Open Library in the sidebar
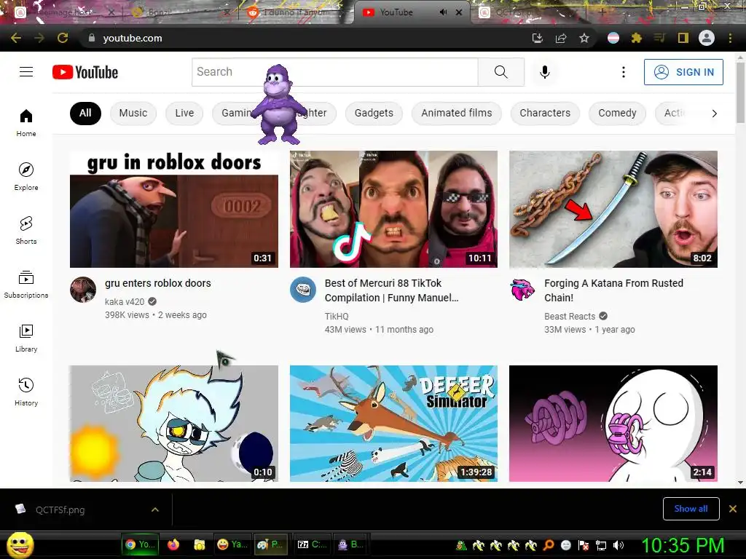 coord(26,338)
